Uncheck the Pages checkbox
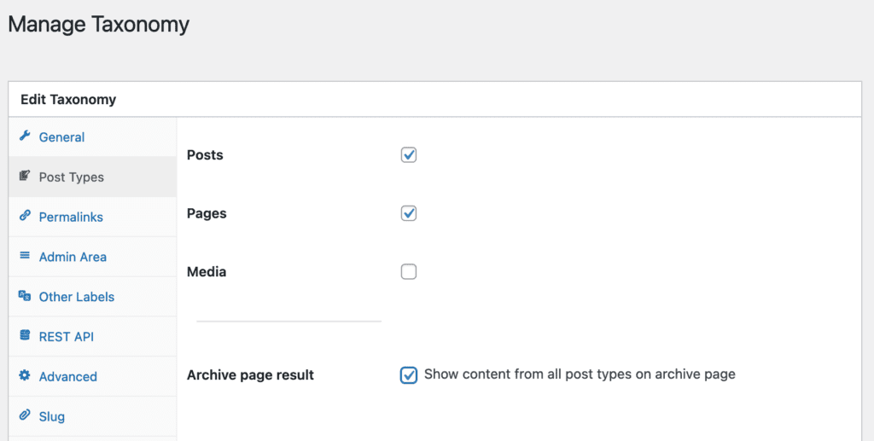 click(409, 213)
